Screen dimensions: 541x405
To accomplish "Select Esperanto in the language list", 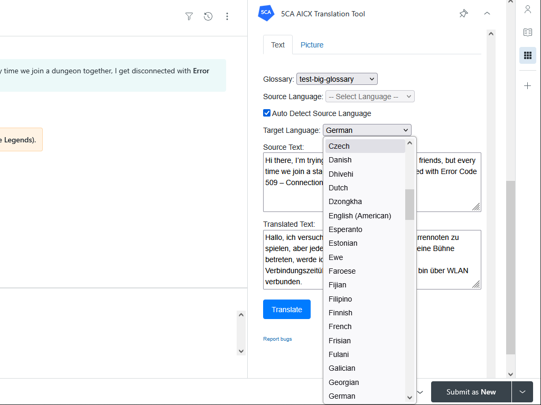I will (345, 229).
